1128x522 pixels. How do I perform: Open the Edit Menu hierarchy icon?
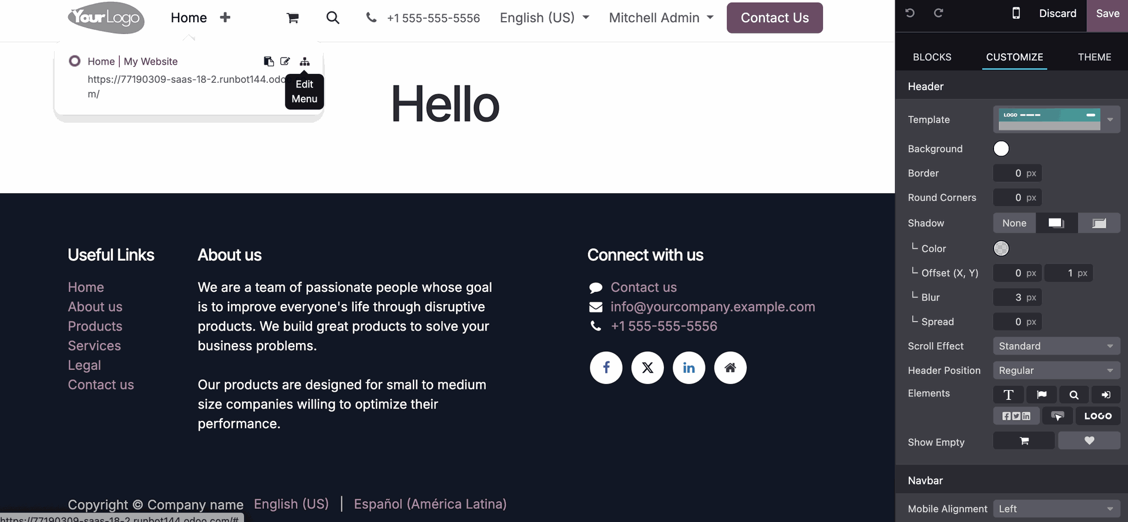pyautogui.click(x=304, y=62)
